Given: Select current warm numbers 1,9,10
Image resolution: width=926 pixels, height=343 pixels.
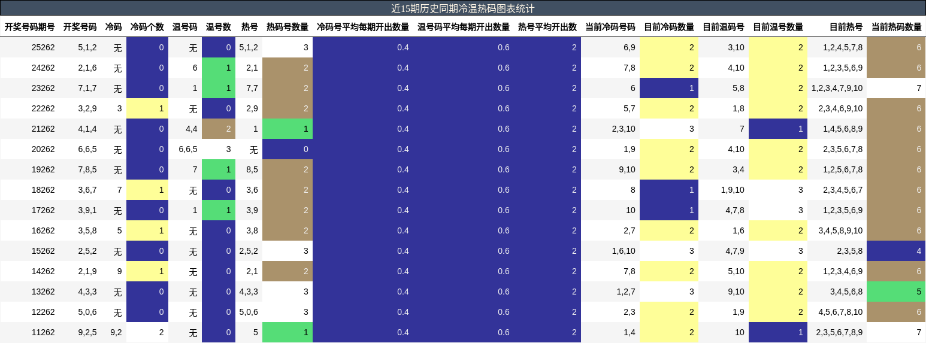Looking at the screenshot, I should (x=733, y=190).
